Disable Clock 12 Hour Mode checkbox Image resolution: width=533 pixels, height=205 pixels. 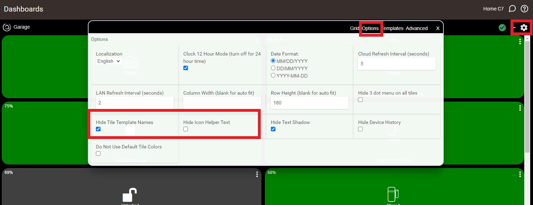[x=186, y=68]
